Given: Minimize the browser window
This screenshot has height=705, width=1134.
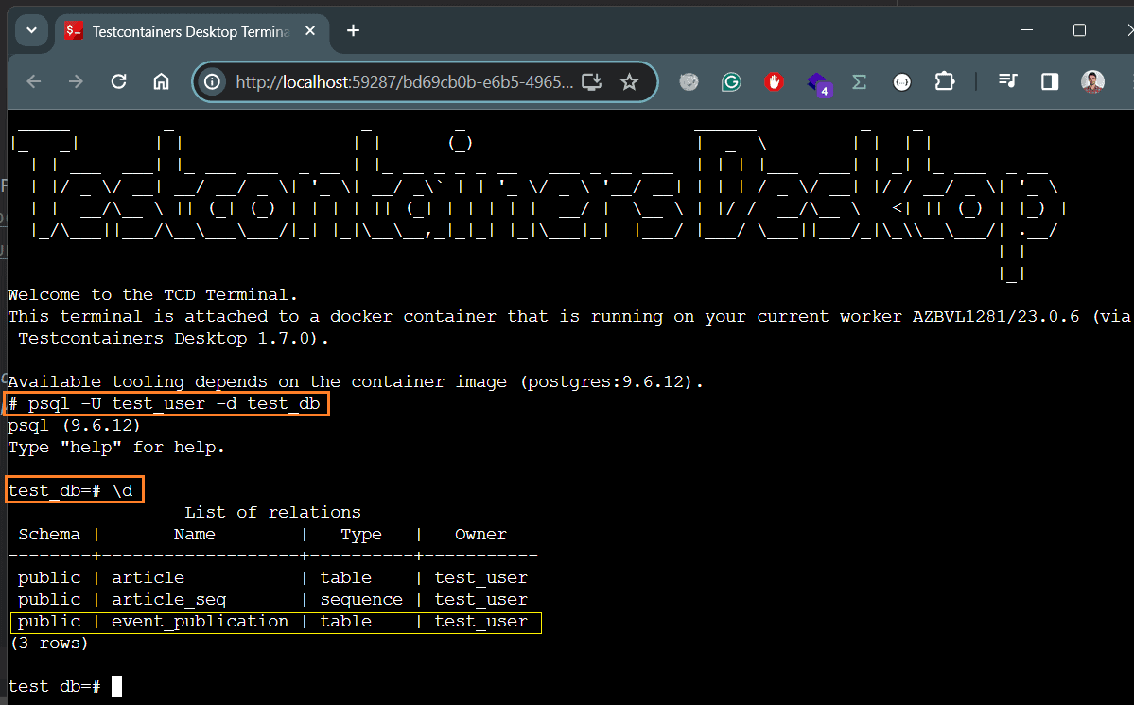Looking at the screenshot, I should click(x=1026, y=30).
